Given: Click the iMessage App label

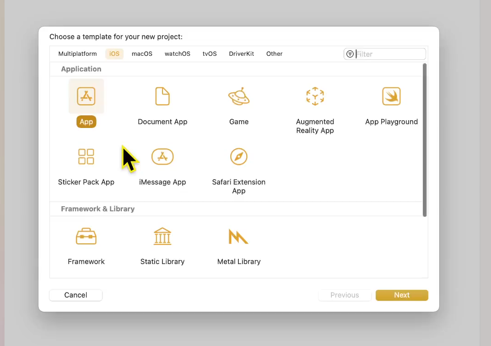Looking at the screenshot, I should pyautogui.click(x=162, y=182).
